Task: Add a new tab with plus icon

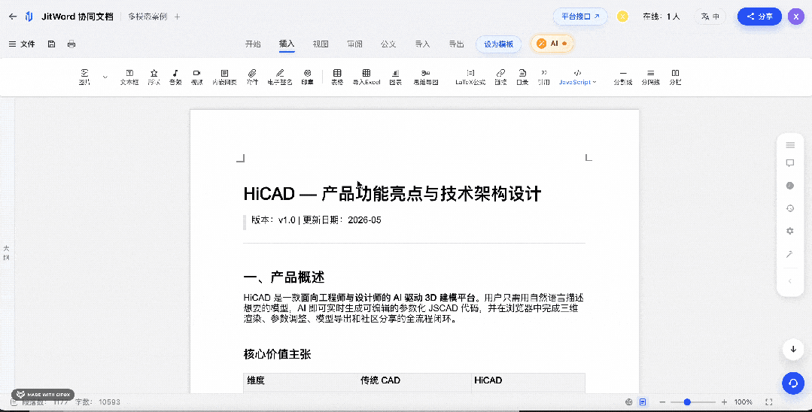Action: 177,17
